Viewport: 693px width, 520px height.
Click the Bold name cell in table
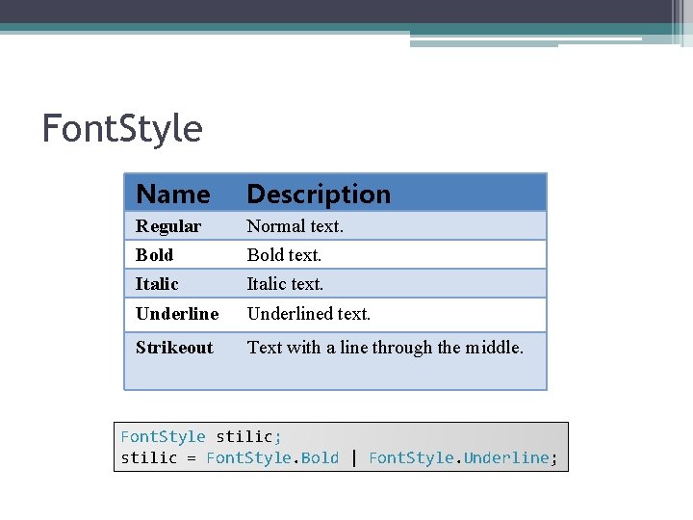tap(154, 255)
